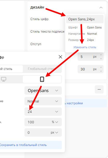
Task: Open the three-dots more options button
Action: pyautogui.click(x=99, y=89)
